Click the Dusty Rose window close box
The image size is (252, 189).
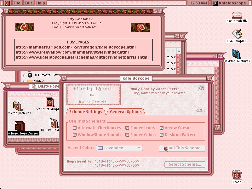8,86
